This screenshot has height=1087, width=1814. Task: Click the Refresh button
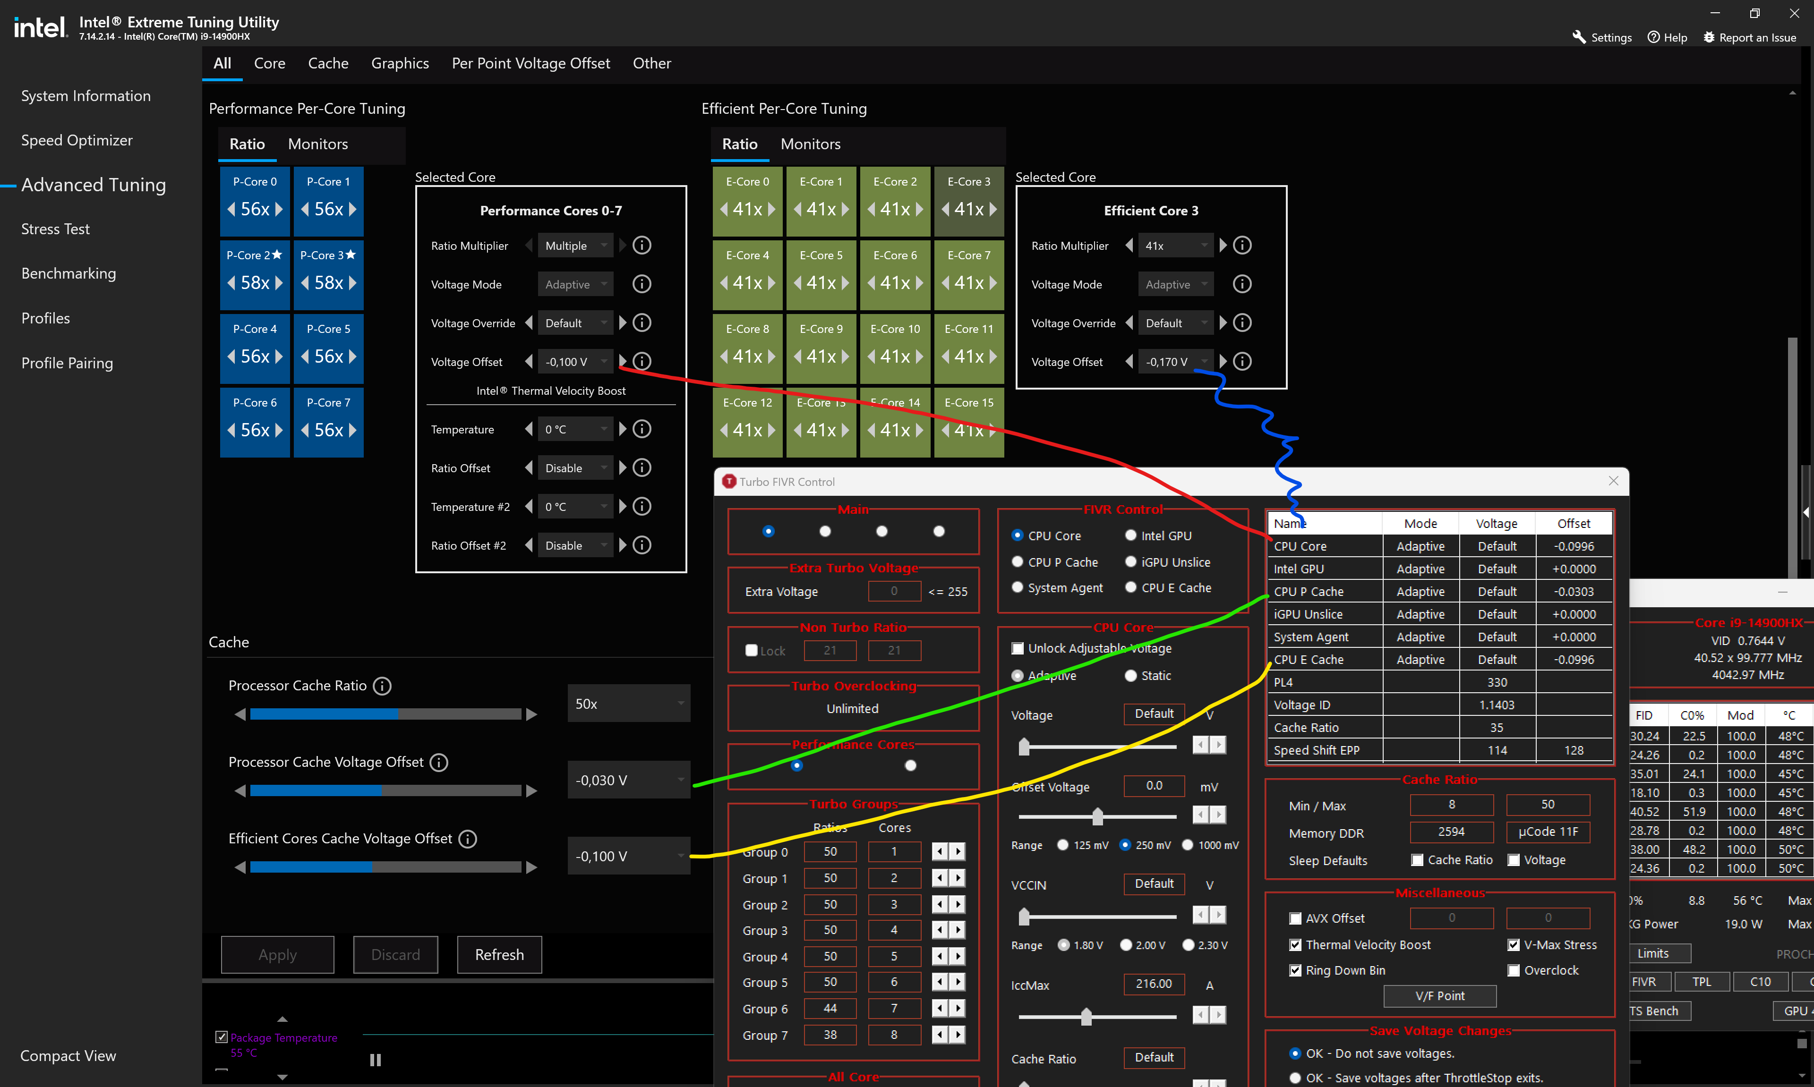coord(500,954)
